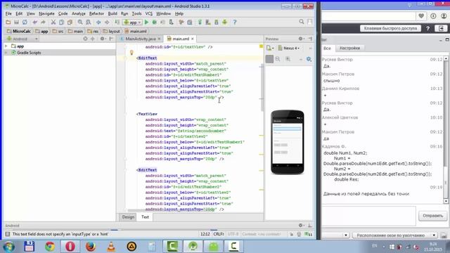Click the Cut scissors icon

[x=53, y=22]
